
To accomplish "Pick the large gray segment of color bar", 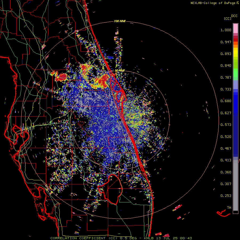I will pyautogui.click(x=235, y=185).
